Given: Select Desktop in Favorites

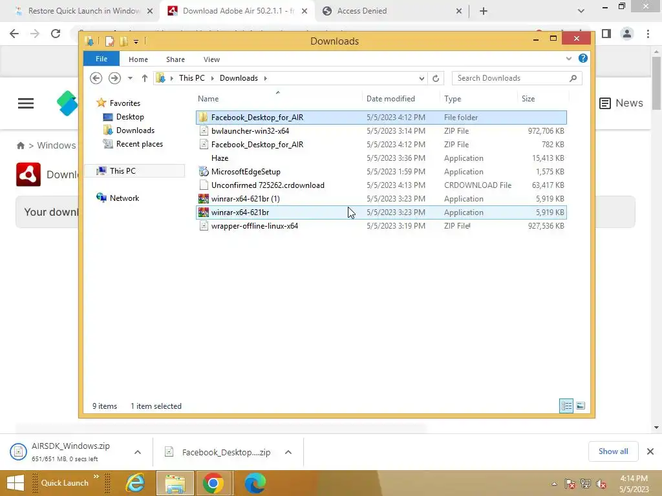Looking at the screenshot, I should [129, 117].
